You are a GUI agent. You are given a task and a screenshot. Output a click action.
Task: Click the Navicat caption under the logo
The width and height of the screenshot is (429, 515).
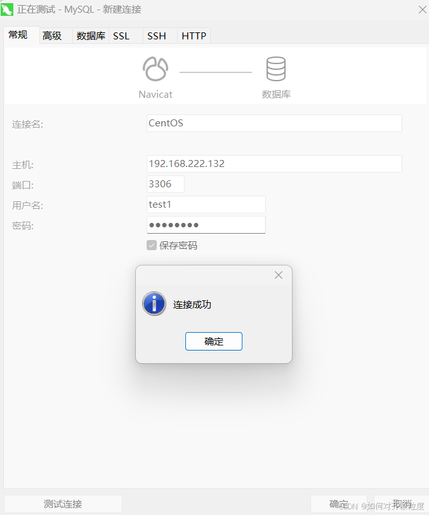(155, 94)
